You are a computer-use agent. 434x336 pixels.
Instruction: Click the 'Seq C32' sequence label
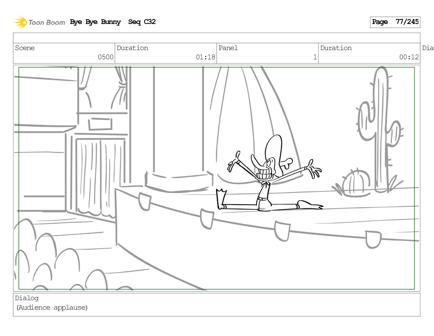pyautogui.click(x=142, y=22)
